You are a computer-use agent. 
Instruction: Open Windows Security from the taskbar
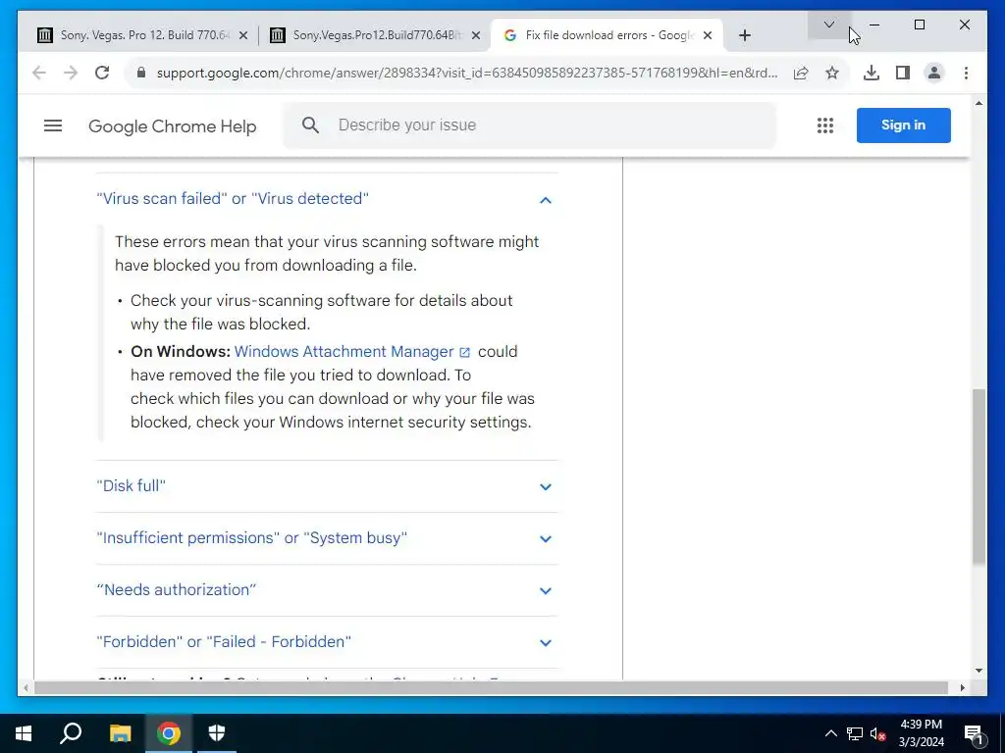tap(217, 733)
